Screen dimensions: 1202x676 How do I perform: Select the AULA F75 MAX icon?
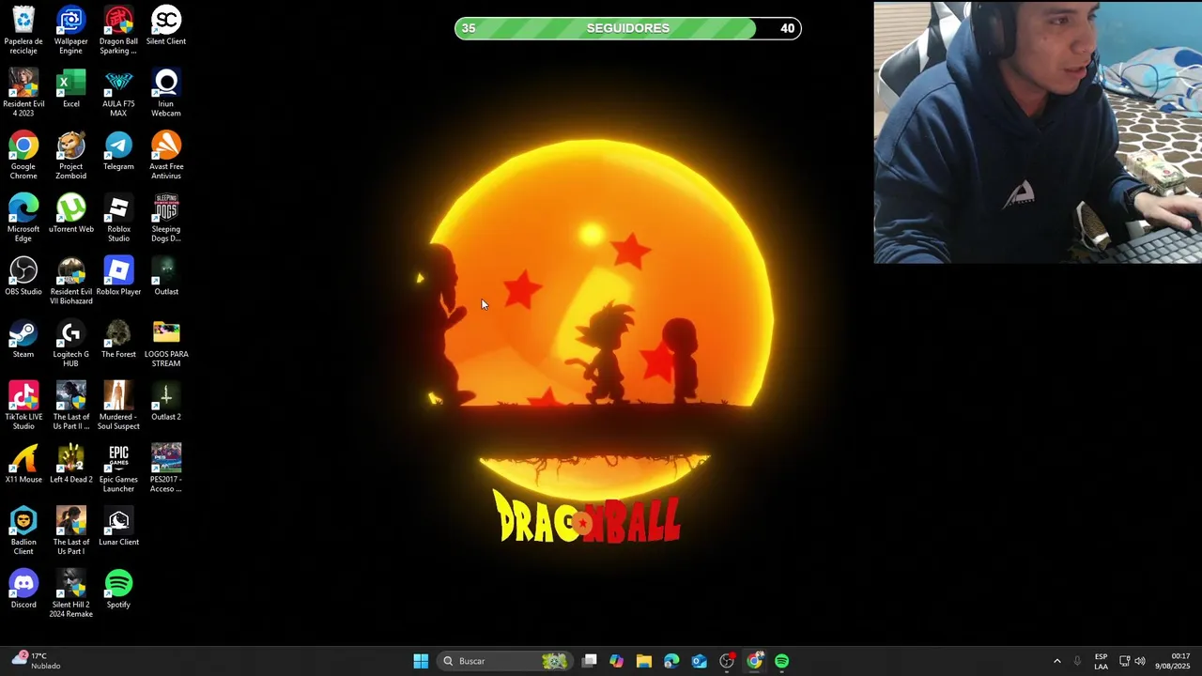(x=118, y=93)
